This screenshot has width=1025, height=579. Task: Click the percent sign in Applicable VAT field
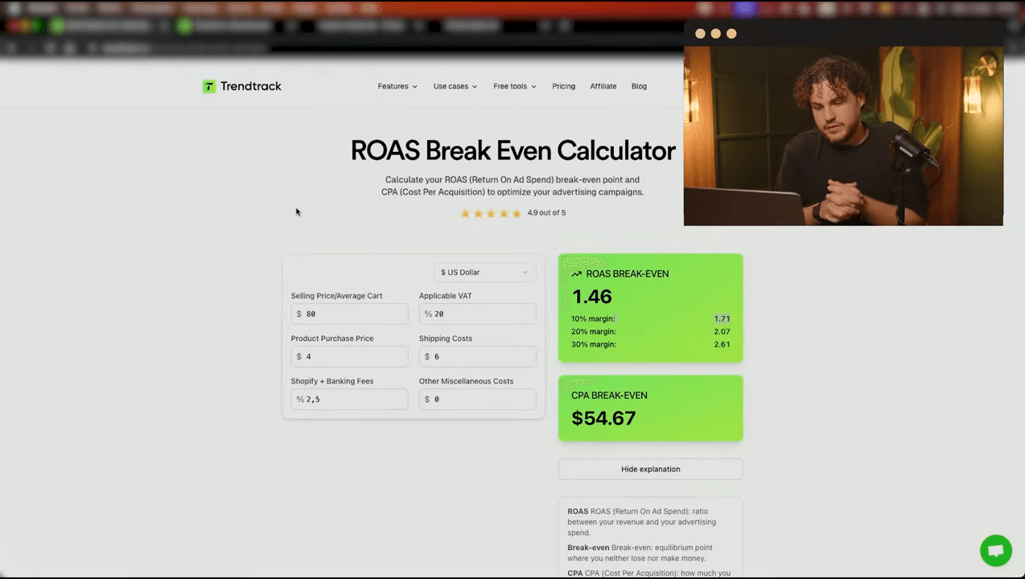[x=427, y=314]
